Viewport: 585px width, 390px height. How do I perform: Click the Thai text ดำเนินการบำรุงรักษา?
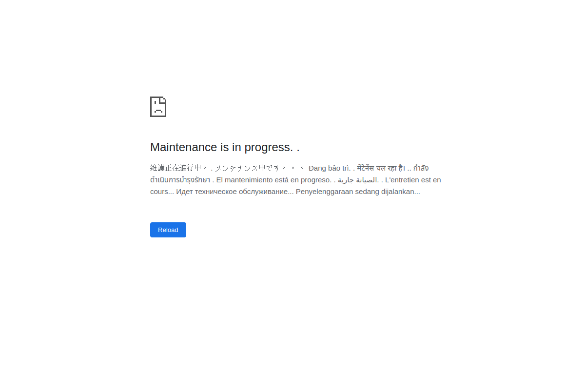coord(180,180)
